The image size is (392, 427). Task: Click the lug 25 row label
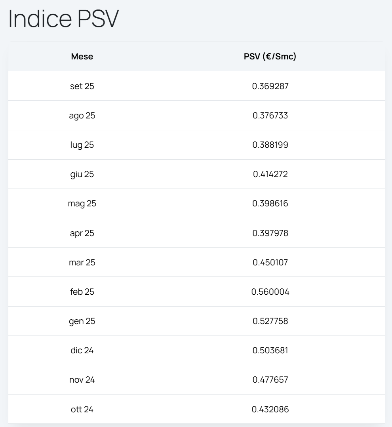pyautogui.click(x=82, y=145)
